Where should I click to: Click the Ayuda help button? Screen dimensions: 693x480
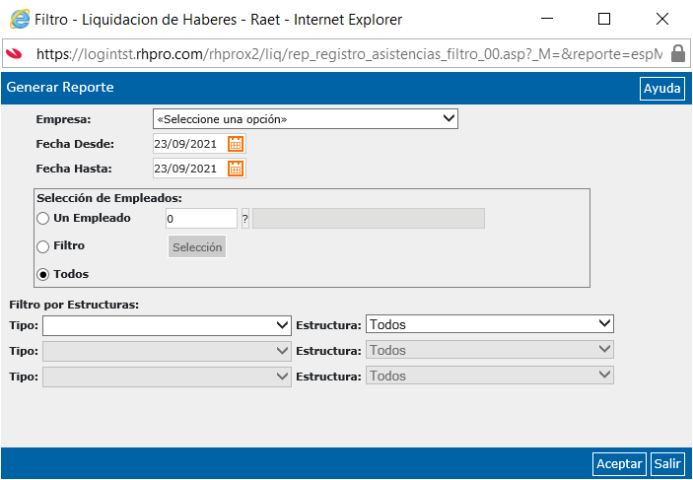click(662, 89)
